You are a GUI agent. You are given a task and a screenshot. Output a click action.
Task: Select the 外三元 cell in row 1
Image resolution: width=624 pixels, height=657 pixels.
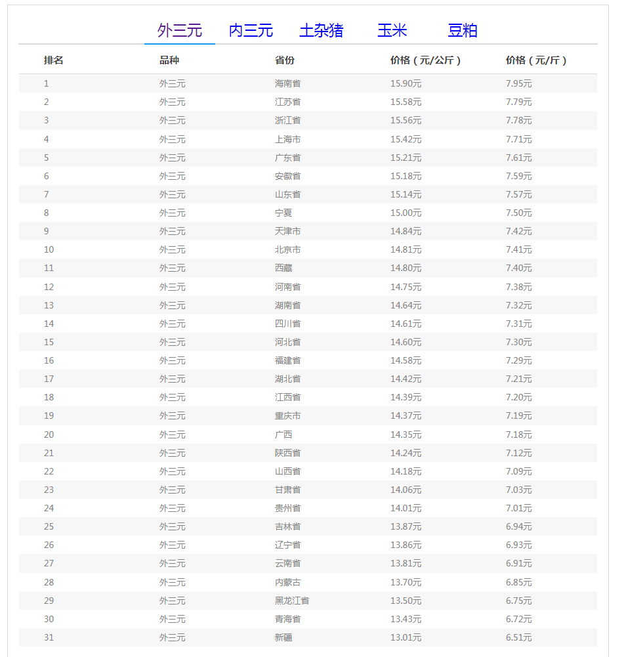(x=172, y=83)
